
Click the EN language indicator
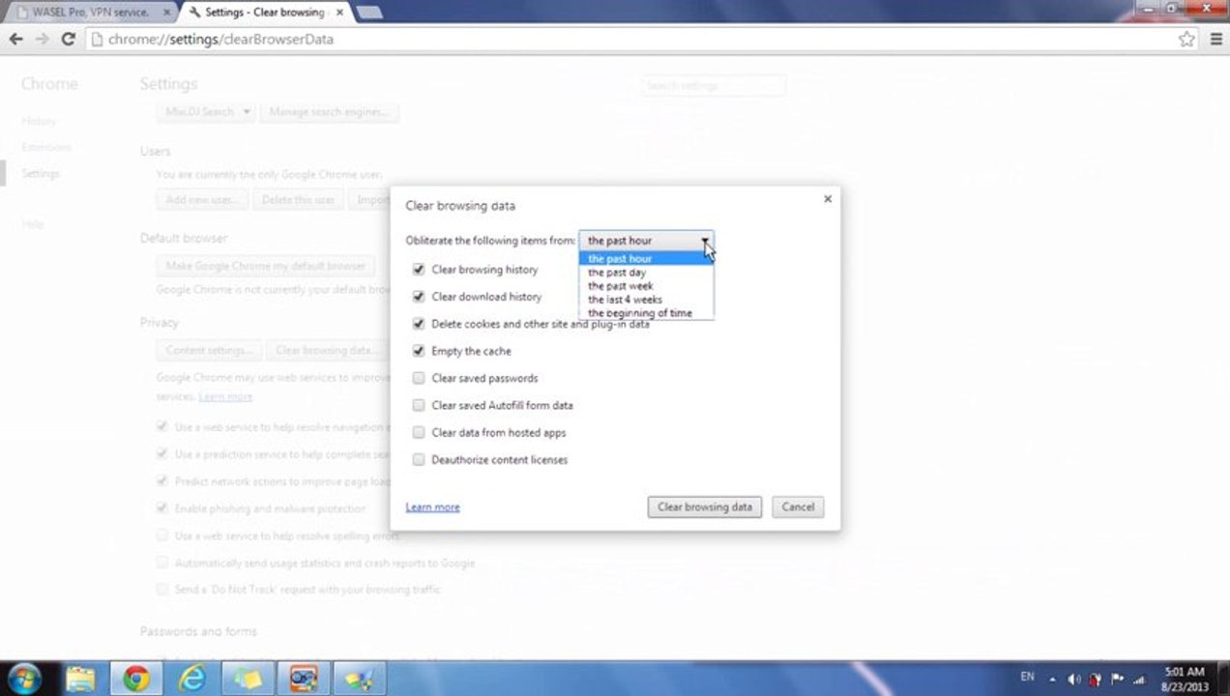coord(1027,678)
